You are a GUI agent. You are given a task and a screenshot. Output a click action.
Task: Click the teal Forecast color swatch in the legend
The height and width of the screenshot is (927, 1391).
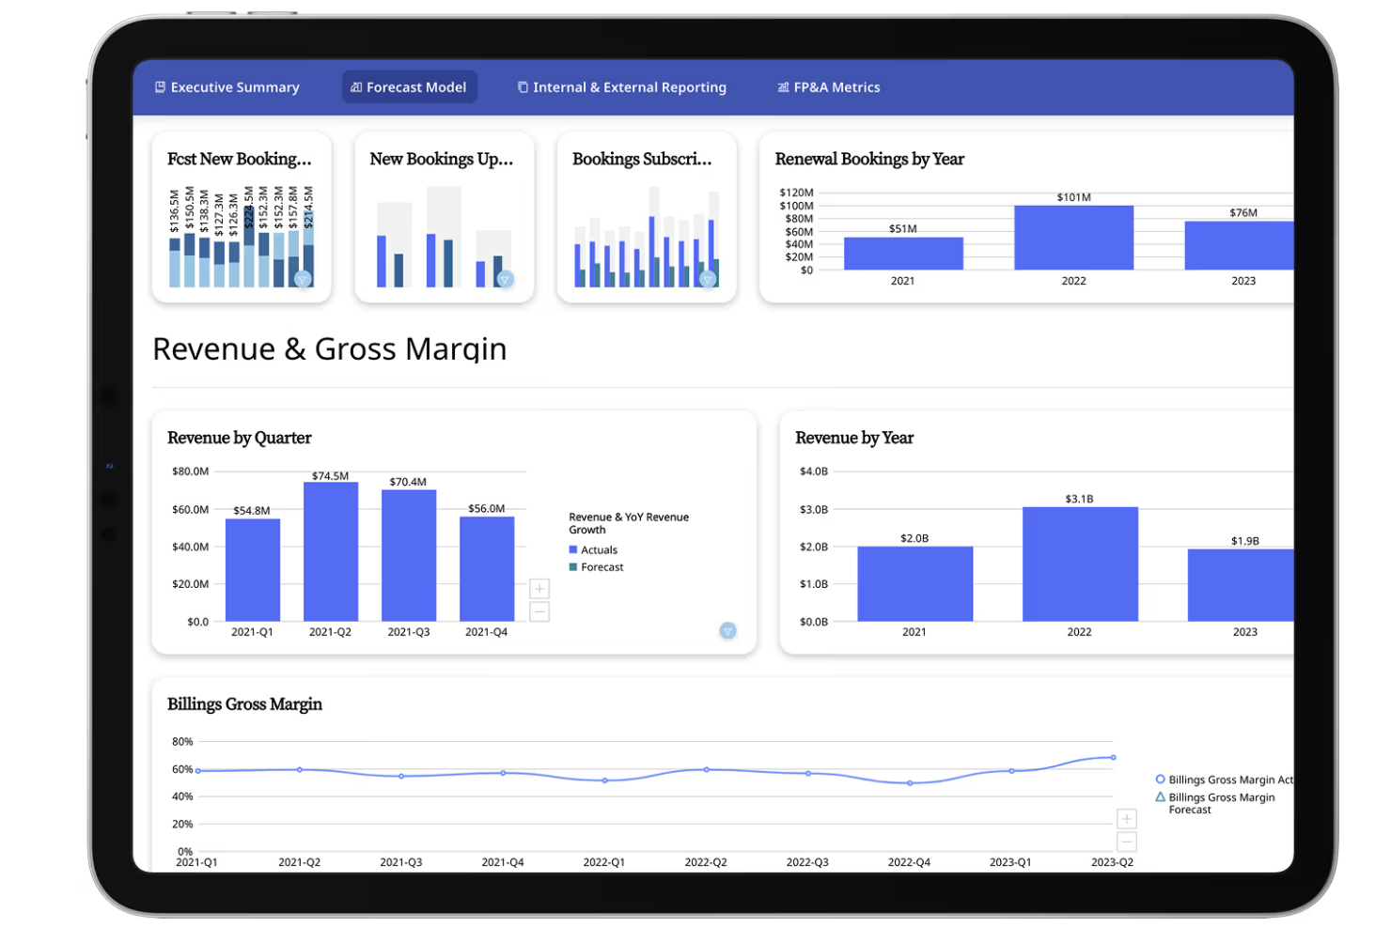coord(572,566)
